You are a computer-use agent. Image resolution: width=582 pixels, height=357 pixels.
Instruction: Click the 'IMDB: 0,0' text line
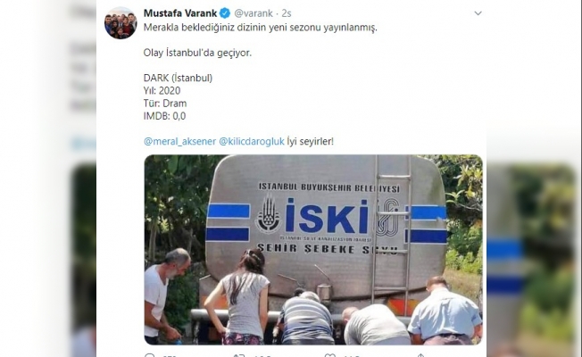(x=164, y=116)
